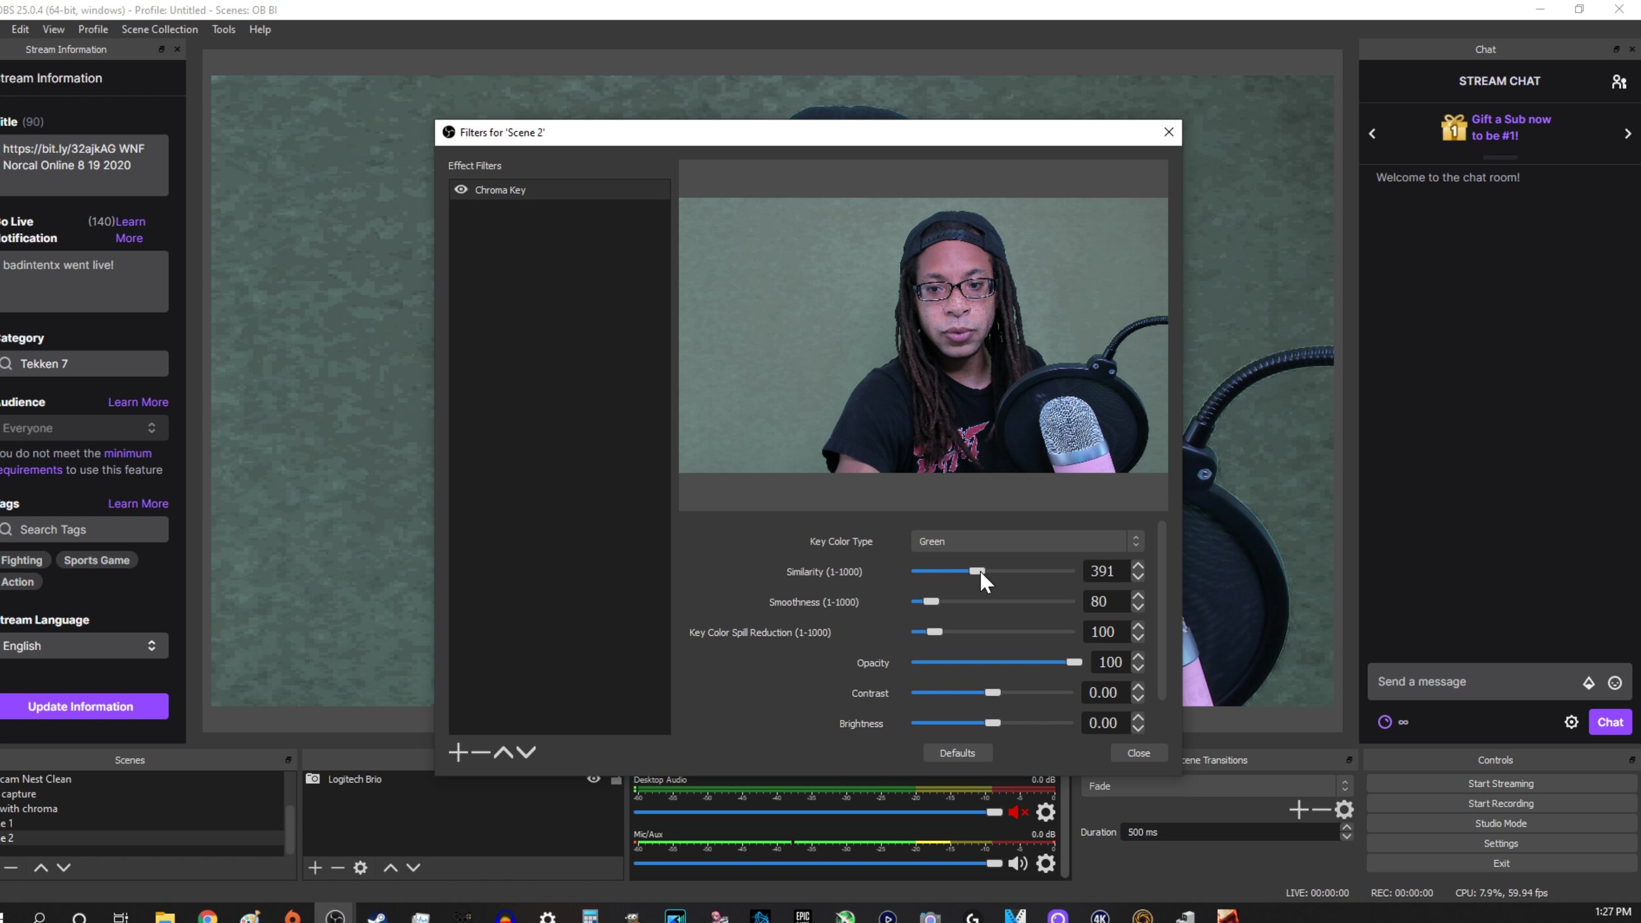1641x923 pixels.
Task: Open the Scene Collection menu
Action: (x=160, y=30)
